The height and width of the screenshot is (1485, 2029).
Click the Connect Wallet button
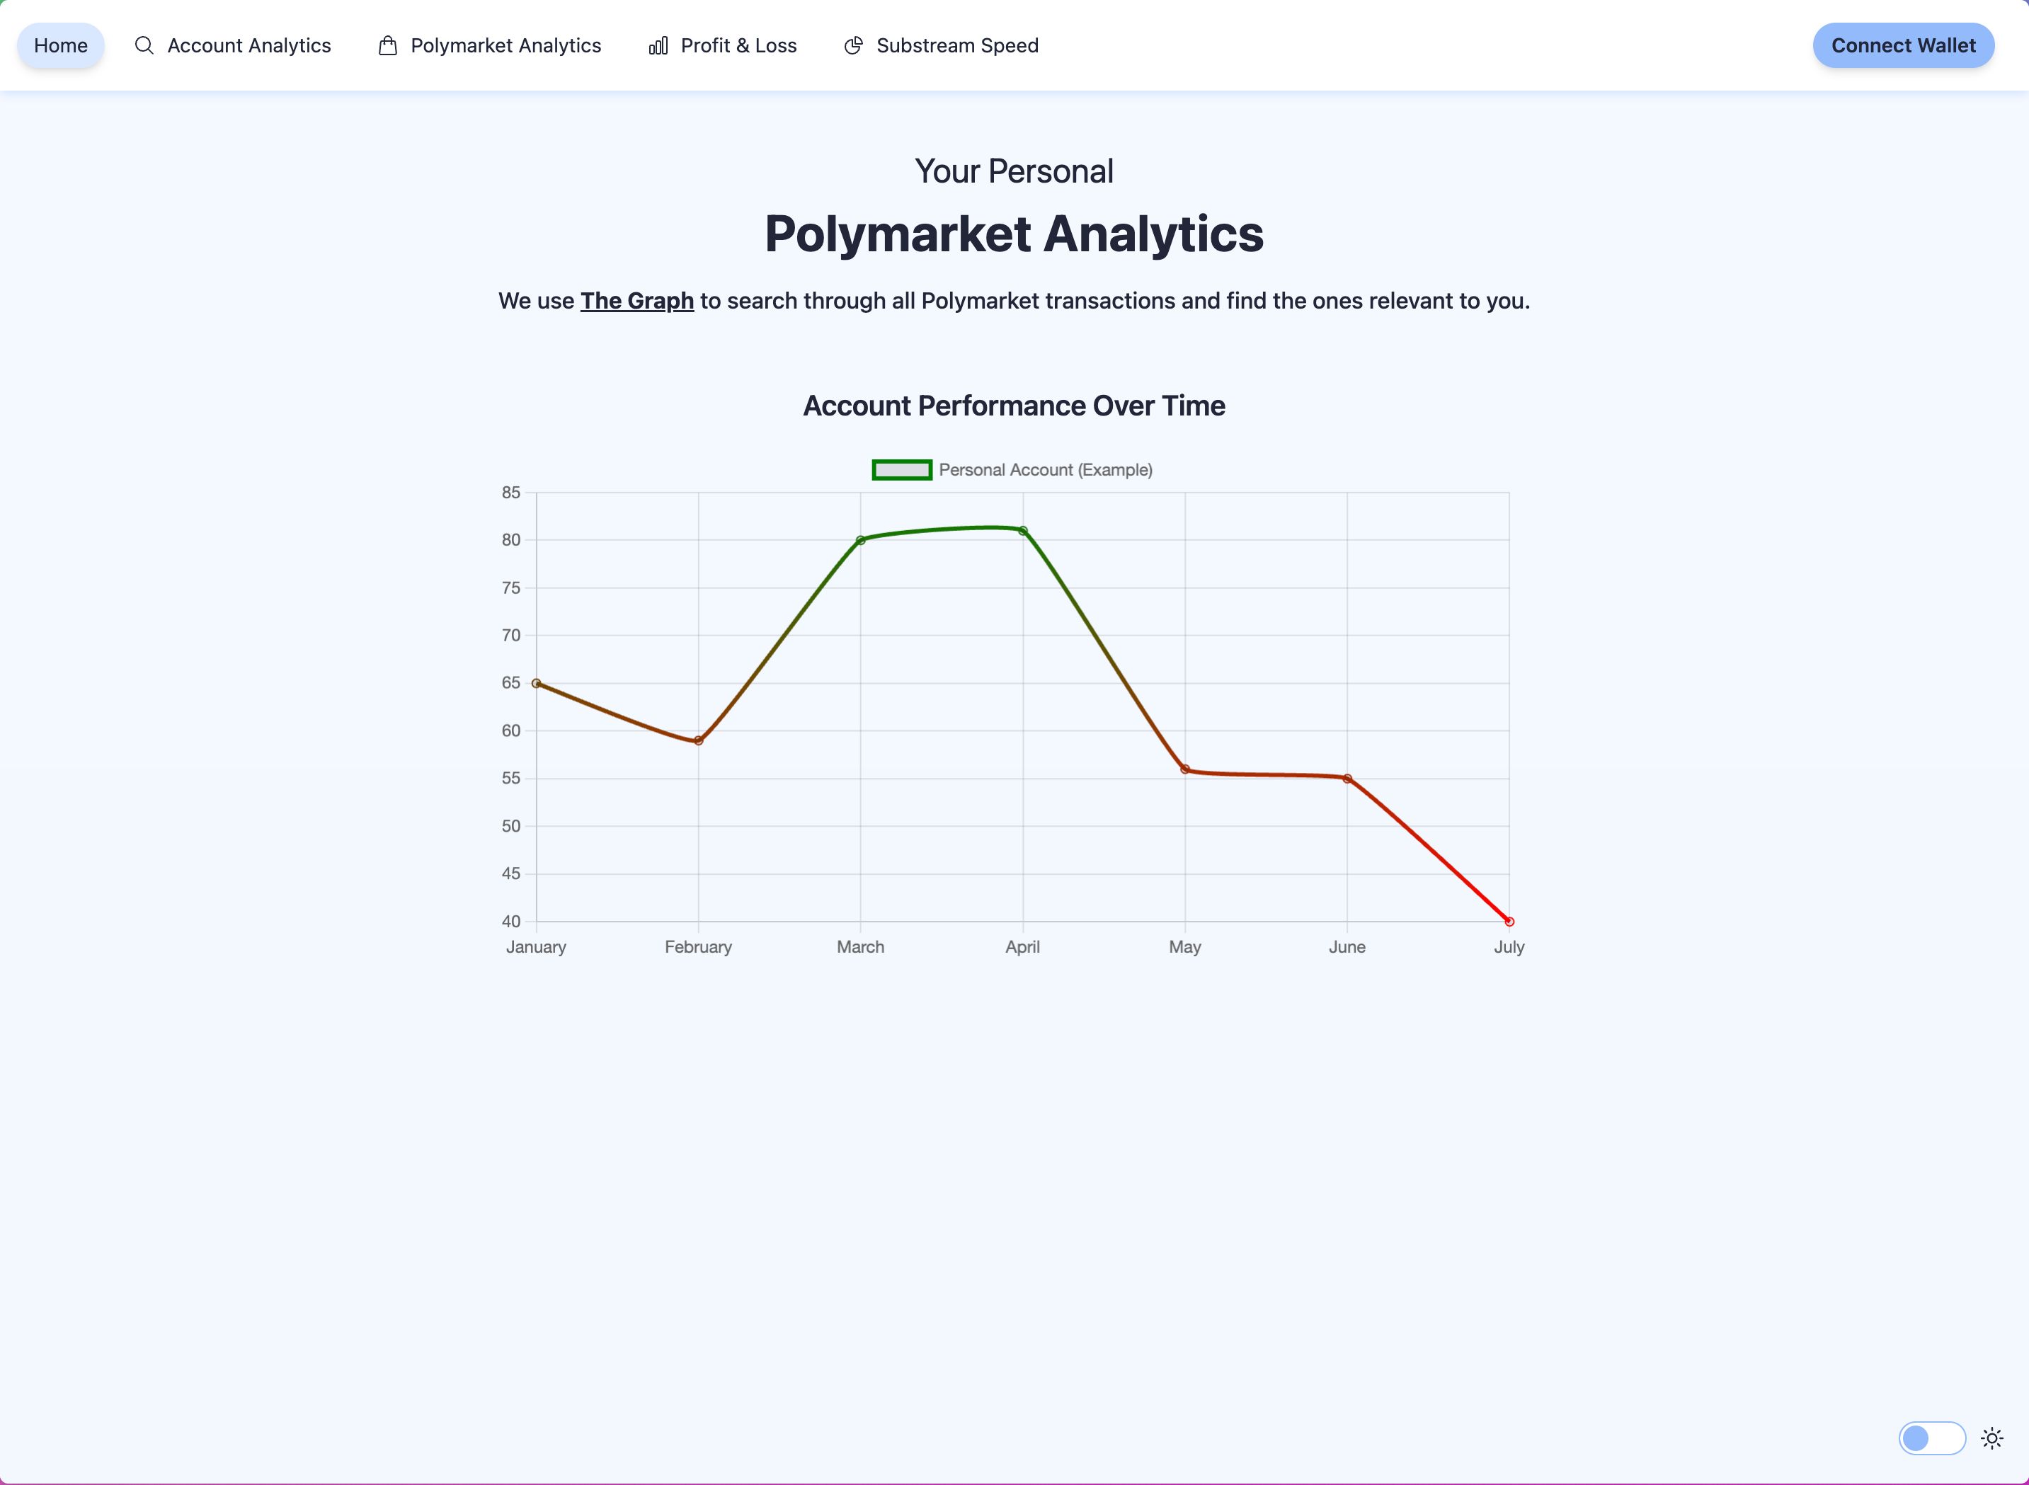(1903, 45)
